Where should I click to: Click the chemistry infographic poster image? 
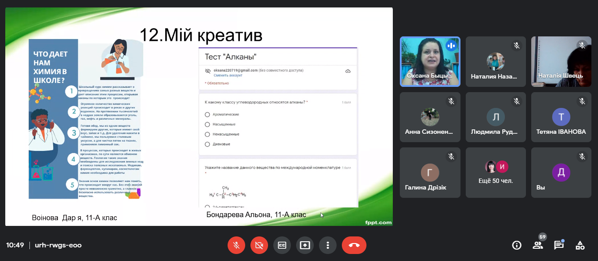pyautogui.click(x=86, y=119)
